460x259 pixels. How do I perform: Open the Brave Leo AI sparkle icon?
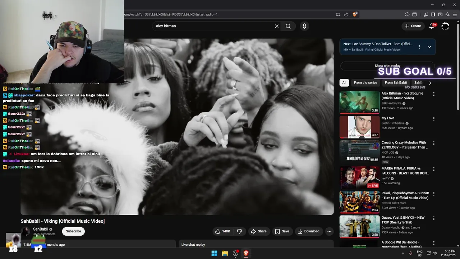pyautogui.click(x=447, y=14)
